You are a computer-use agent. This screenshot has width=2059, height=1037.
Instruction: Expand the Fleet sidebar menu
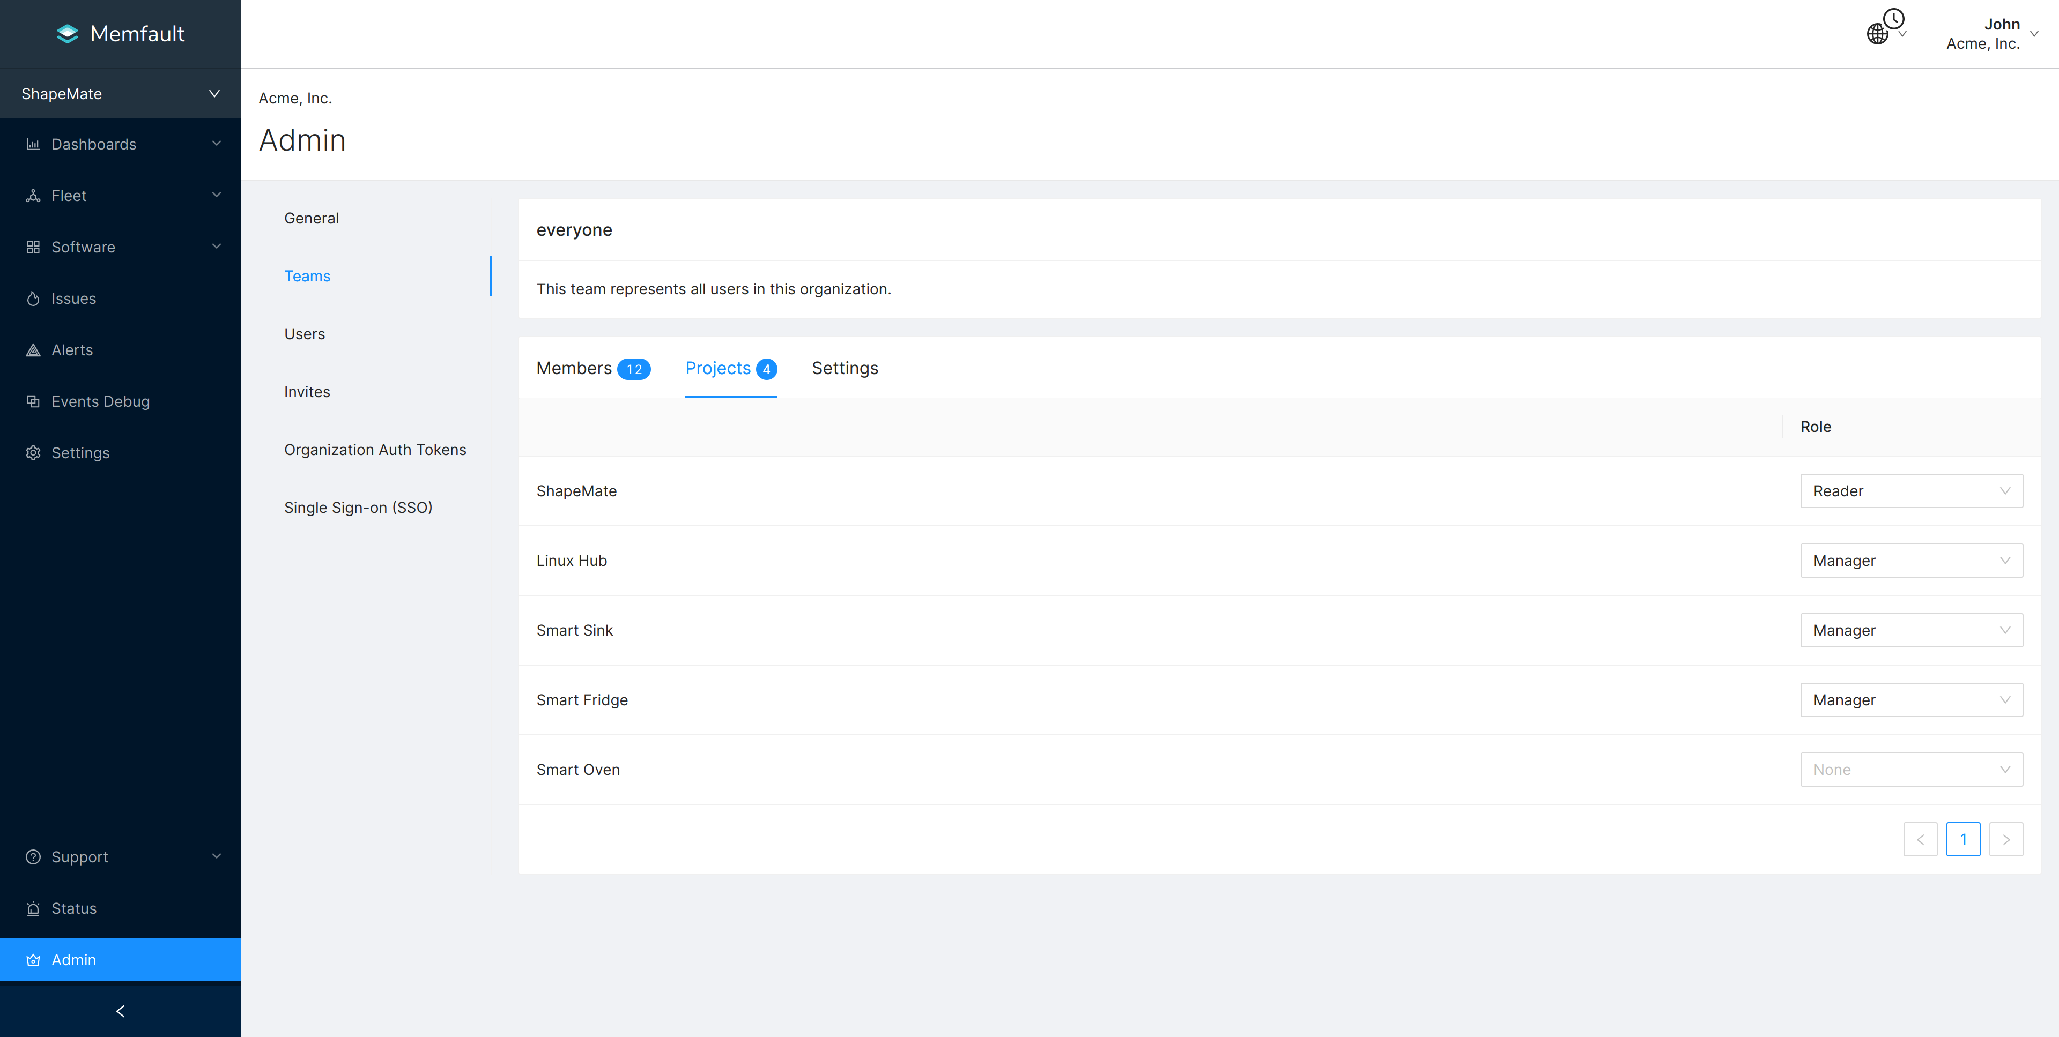point(120,196)
